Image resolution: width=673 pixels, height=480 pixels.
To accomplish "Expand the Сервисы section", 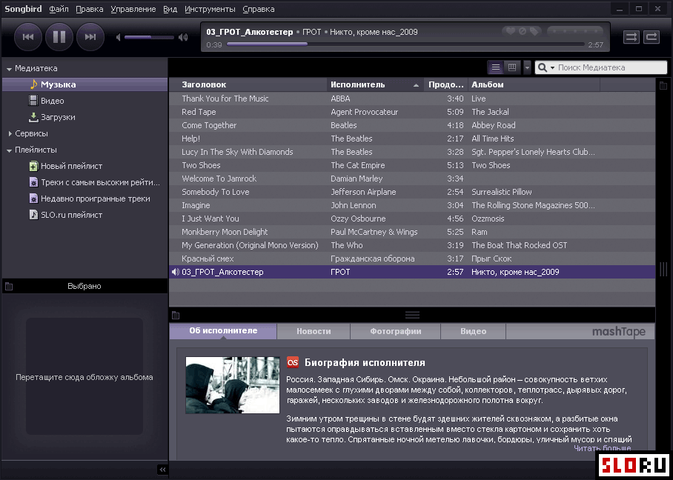I will (10, 134).
